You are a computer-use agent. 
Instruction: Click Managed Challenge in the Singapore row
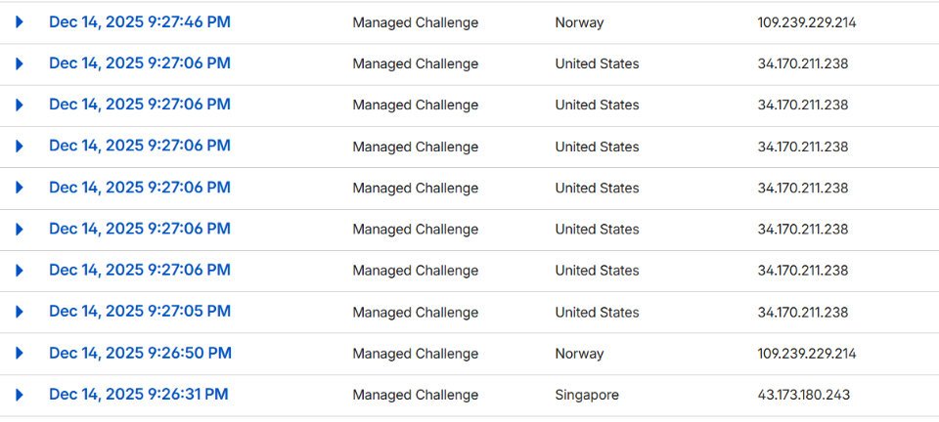pyautogui.click(x=416, y=395)
